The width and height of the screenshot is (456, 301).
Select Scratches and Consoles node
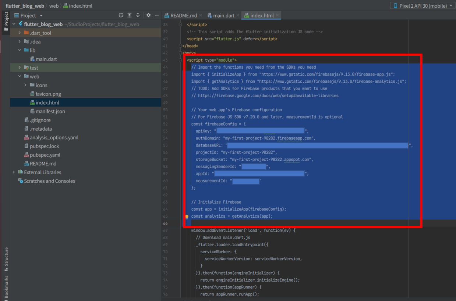pyautogui.click(x=49, y=181)
